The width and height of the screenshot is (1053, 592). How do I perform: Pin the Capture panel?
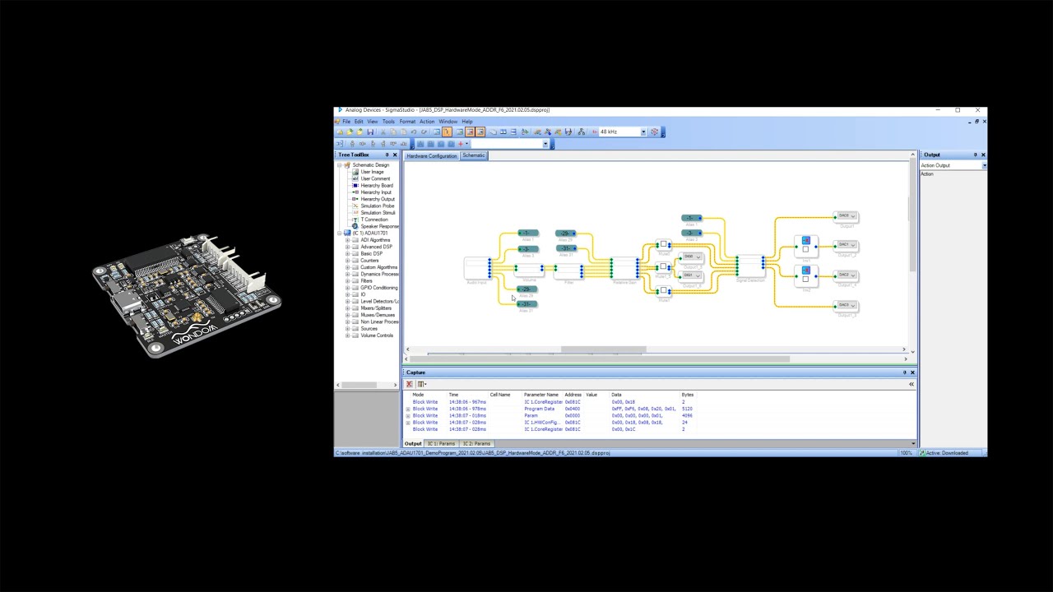pyautogui.click(x=905, y=372)
